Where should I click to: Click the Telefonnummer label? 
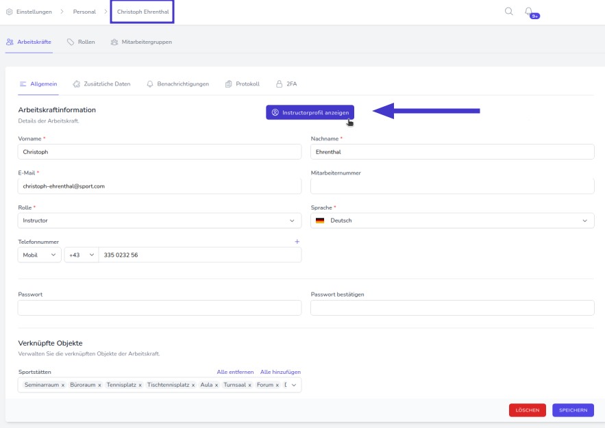click(x=38, y=242)
